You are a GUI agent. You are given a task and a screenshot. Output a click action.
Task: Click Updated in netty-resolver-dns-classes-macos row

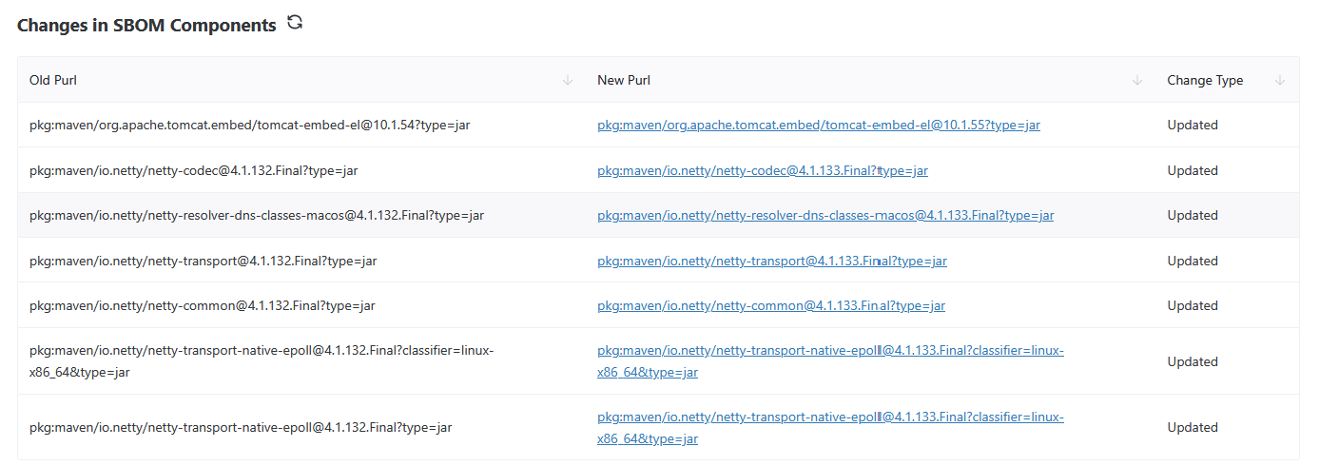click(1193, 215)
